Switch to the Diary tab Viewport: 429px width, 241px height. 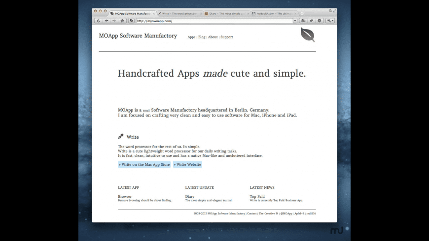226,13
